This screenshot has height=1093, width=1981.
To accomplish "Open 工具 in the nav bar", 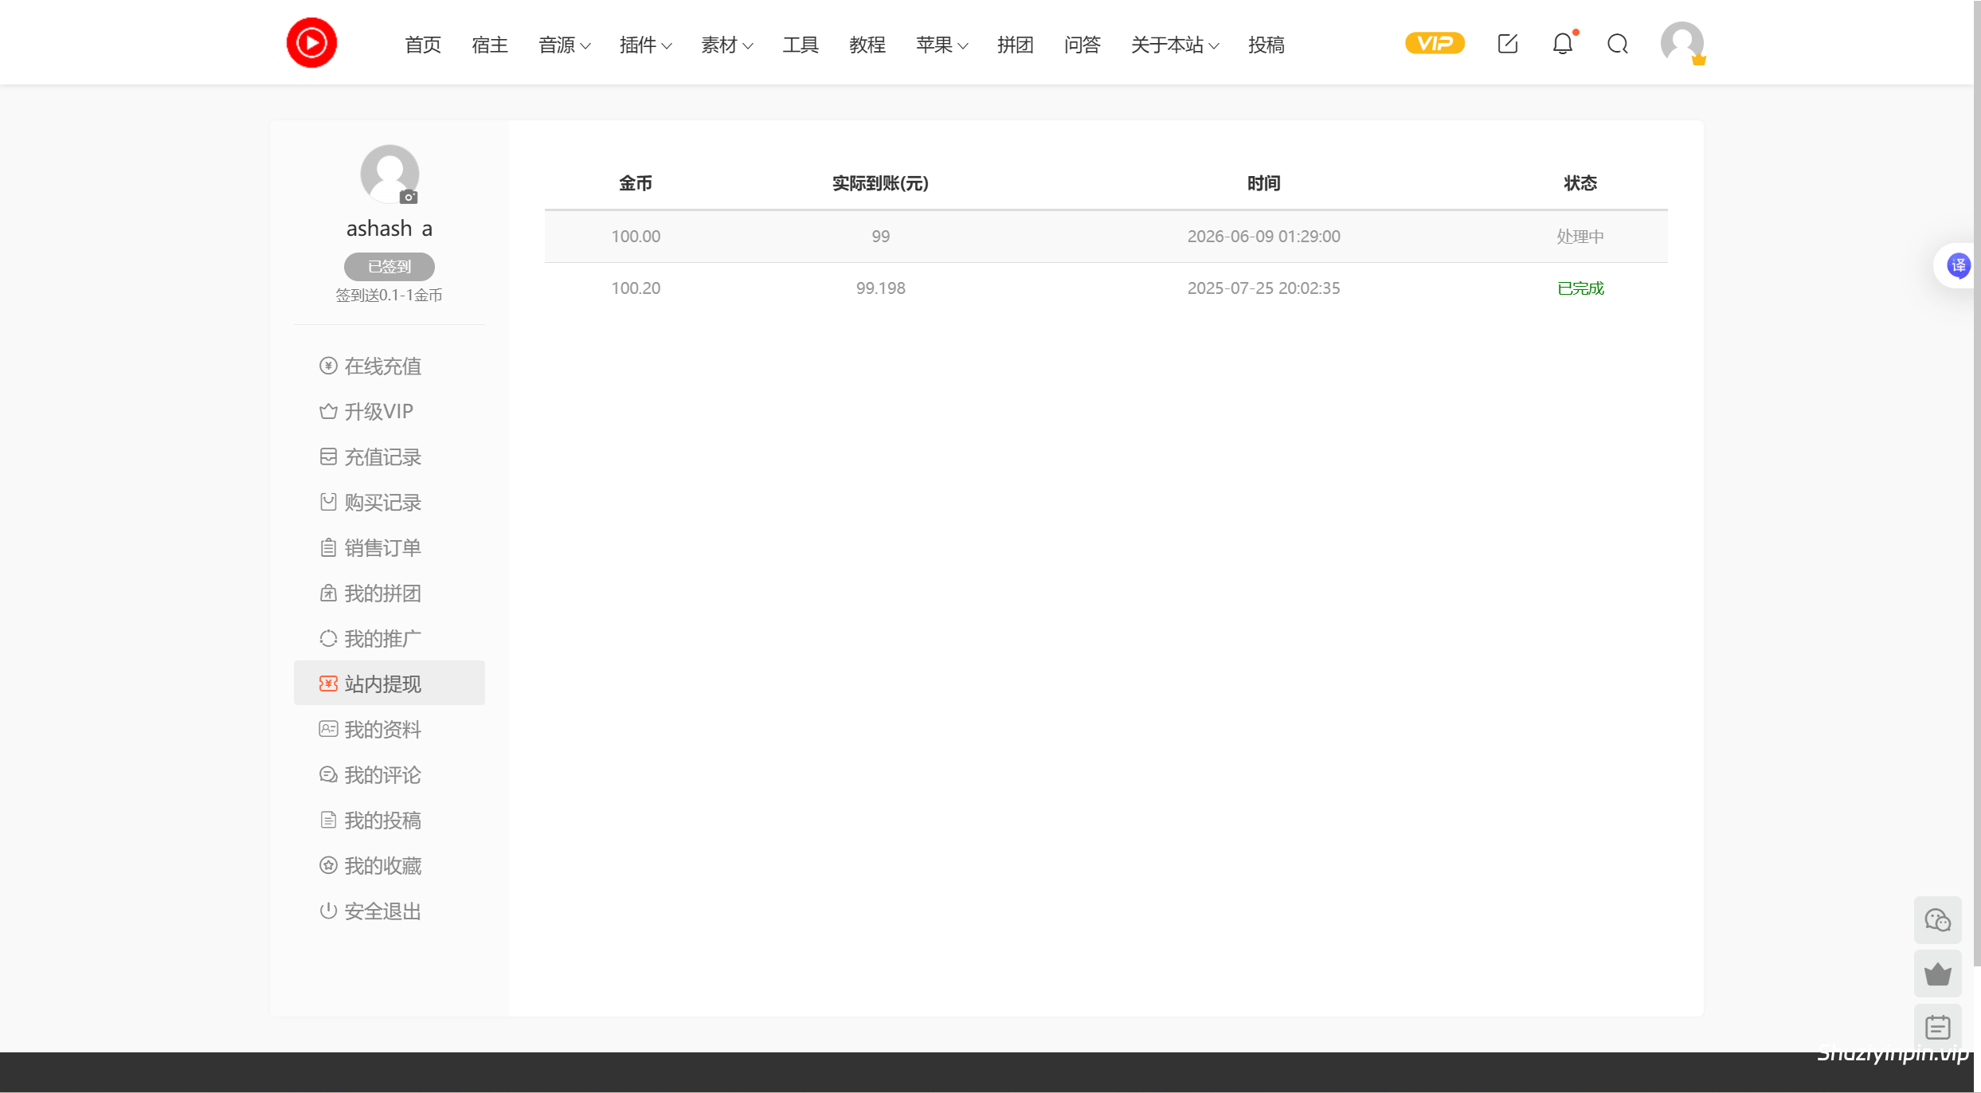I will 801,45.
